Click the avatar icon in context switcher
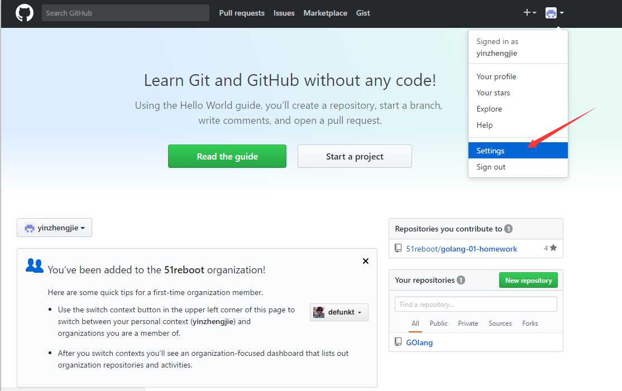This screenshot has height=391, width=622. tap(30, 228)
